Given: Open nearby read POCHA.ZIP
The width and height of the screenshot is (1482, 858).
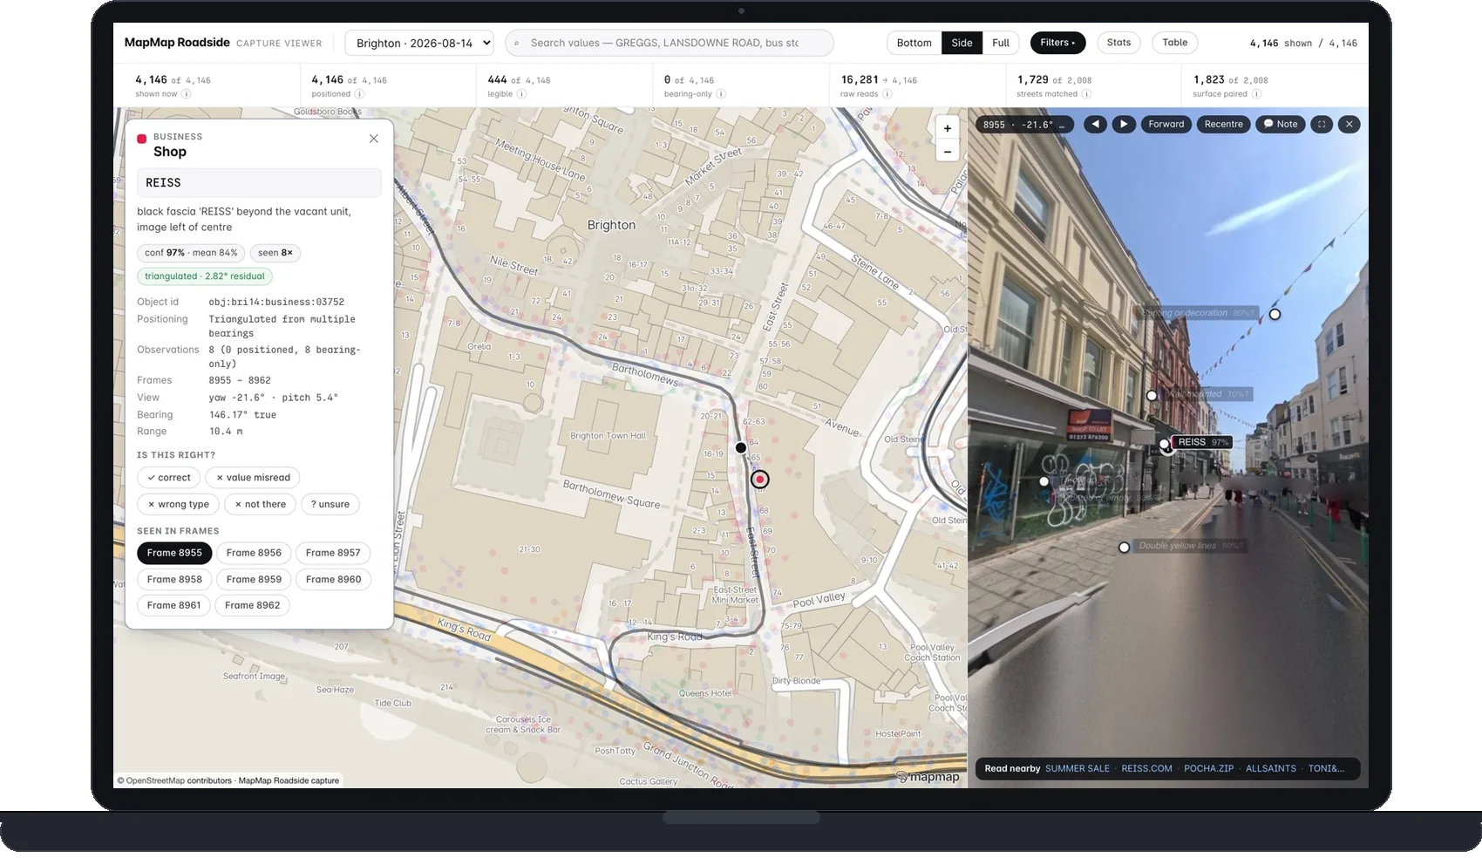Looking at the screenshot, I should point(1209,769).
